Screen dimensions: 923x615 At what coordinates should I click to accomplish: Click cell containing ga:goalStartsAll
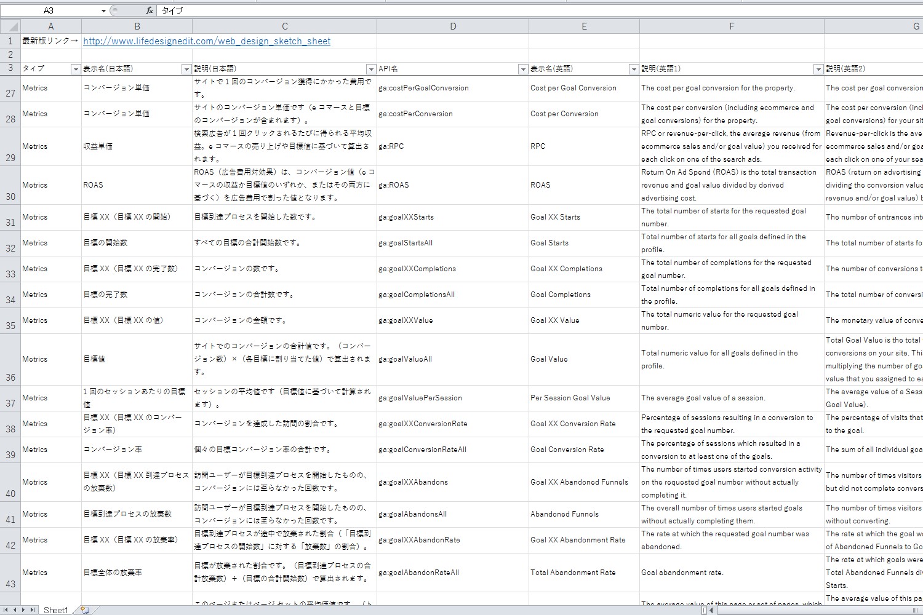pos(453,243)
